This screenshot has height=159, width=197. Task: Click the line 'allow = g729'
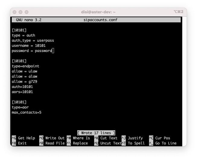(24, 82)
